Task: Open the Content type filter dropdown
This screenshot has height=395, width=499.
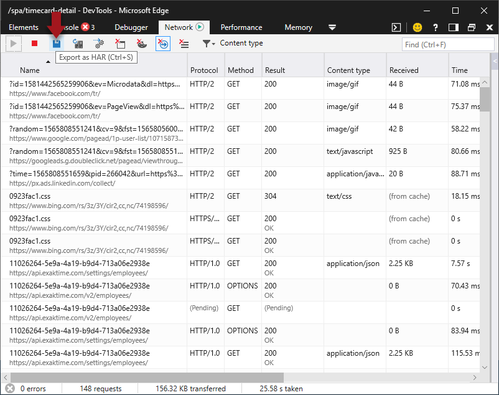Action: point(233,44)
